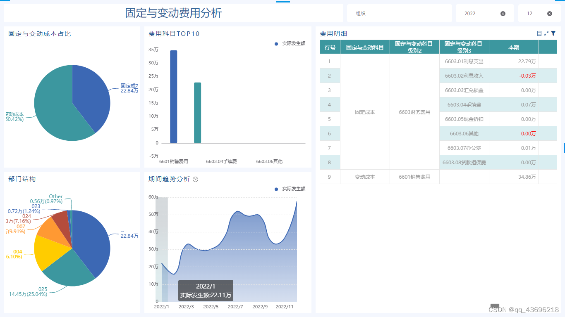Click the 6603财务费用 merged cell
This screenshot has height=317, width=565.
[x=414, y=112]
